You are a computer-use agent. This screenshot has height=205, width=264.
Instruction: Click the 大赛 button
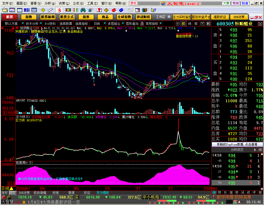click(226, 3)
